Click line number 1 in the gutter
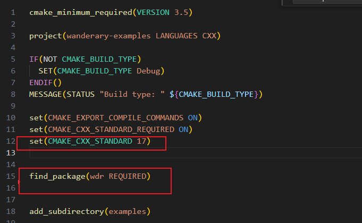 pyautogui.click(x=12, y=12)
